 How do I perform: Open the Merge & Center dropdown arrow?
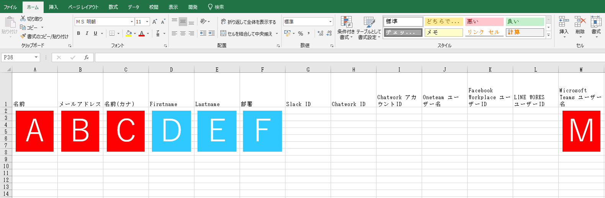click(277, 34)
